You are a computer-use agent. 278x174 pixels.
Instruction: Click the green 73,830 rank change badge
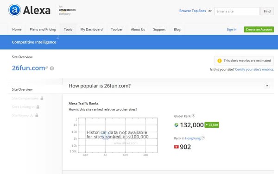click(x=212, y=125)
